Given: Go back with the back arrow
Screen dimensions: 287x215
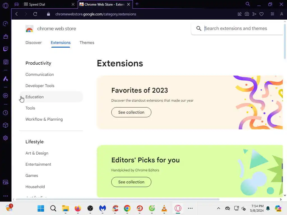Looking at the screenshot, I should [x=17, y=14].
